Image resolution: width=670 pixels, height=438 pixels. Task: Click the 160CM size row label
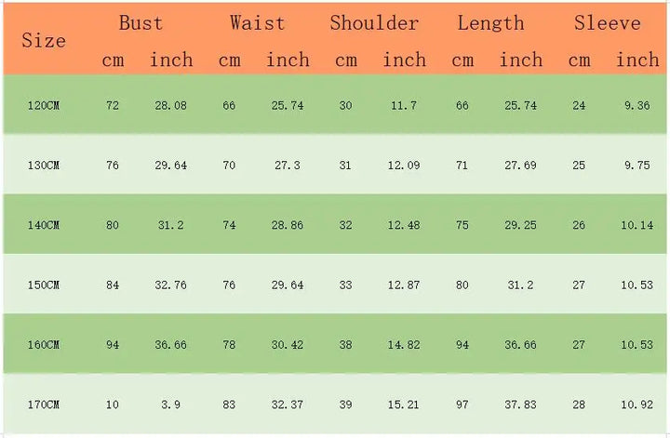coord(44,345)
